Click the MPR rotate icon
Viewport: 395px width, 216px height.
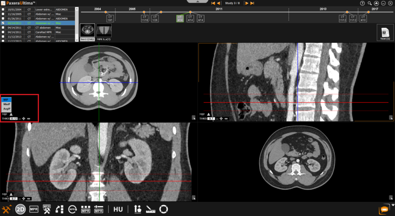pyautogui.click(x=72, y=209)
